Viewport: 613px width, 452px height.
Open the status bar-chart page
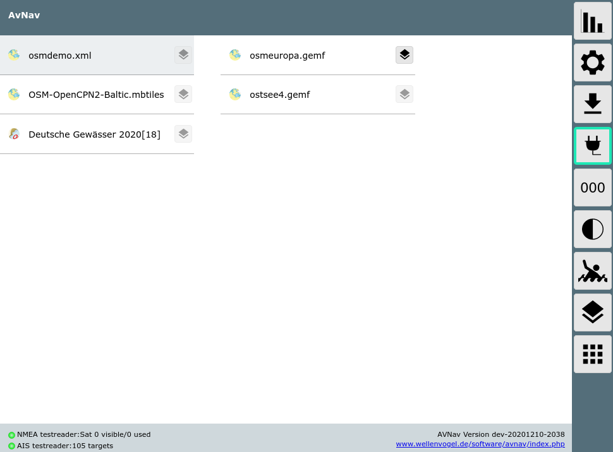(592, 21)
